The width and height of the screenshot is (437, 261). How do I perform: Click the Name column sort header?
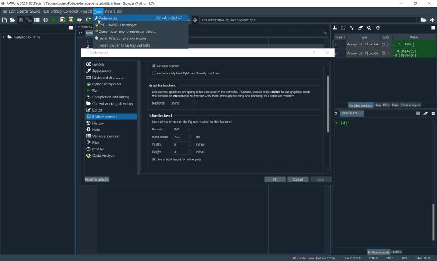[340, 37]
